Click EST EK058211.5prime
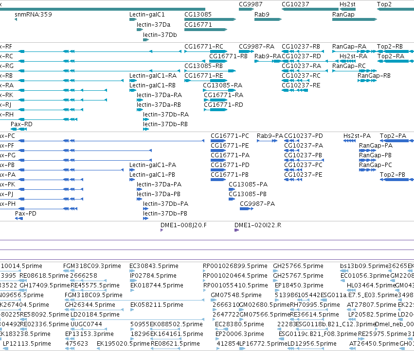Viewport: 414px width, 351px height. click(132, 310)
